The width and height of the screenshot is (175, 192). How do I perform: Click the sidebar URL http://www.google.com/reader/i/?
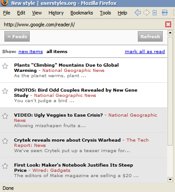coord(39,25)
